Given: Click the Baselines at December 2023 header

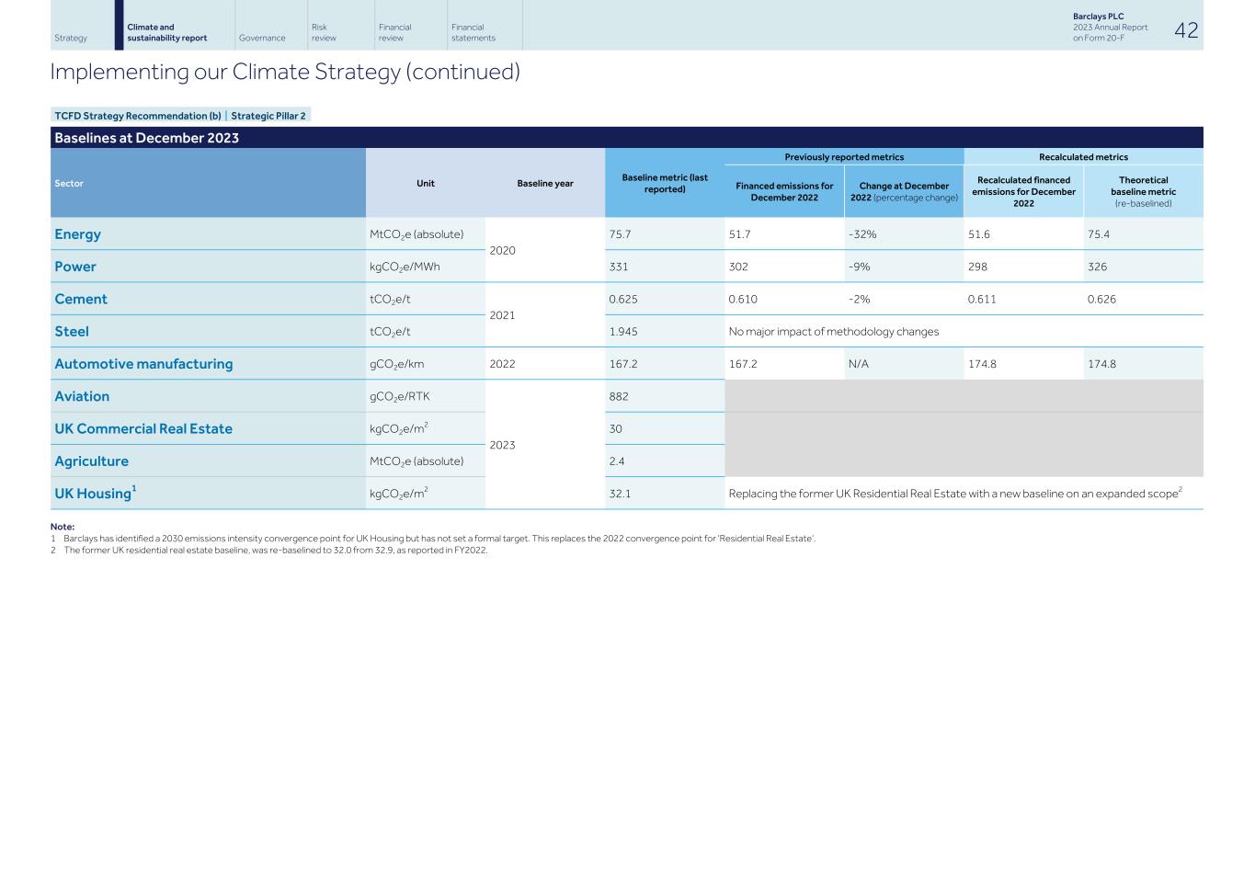Looking at the screenshot, I should pos(145,137).
